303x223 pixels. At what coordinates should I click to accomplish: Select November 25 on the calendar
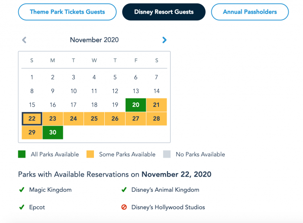pos(94,119)
